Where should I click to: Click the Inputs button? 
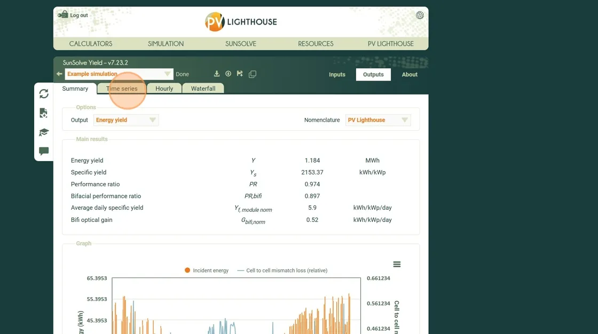pos(337,75)
